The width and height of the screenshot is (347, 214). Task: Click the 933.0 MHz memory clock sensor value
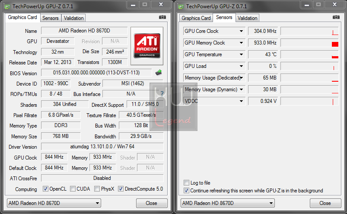263,43
